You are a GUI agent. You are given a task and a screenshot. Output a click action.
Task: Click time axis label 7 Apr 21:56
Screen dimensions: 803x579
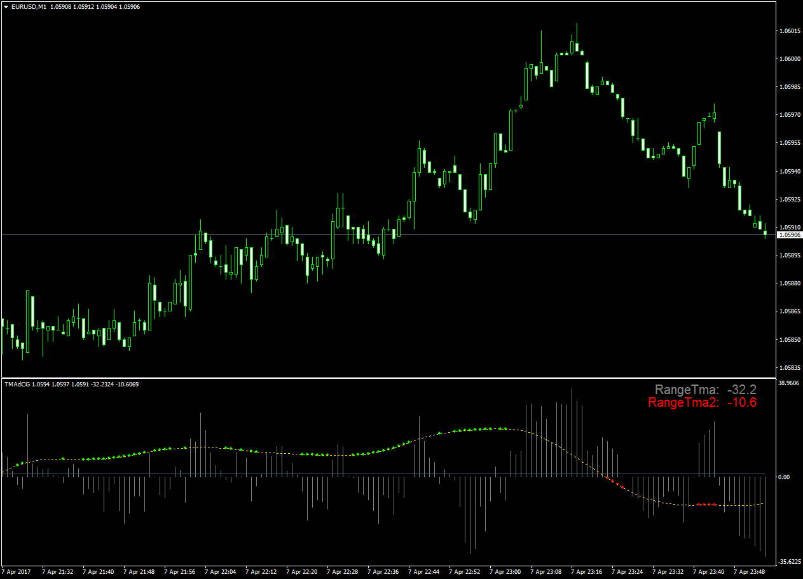tap(179, 572)
